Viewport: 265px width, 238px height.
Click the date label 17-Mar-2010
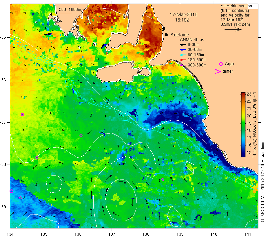pyautogui.click(x=184, y=15)
